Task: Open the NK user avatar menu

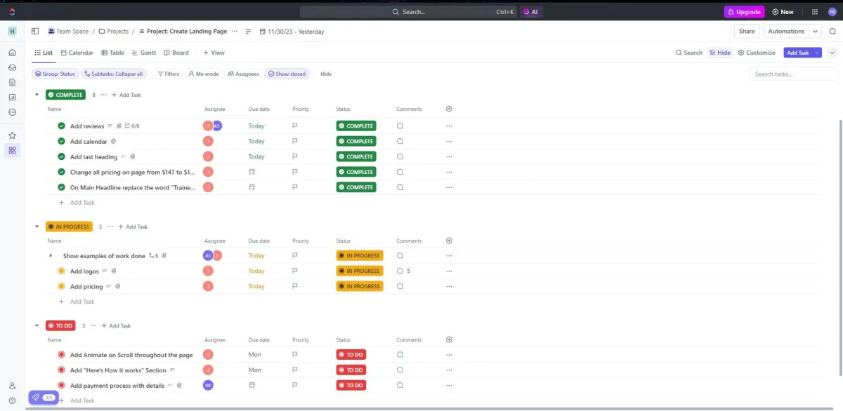Action: point(832,12)
